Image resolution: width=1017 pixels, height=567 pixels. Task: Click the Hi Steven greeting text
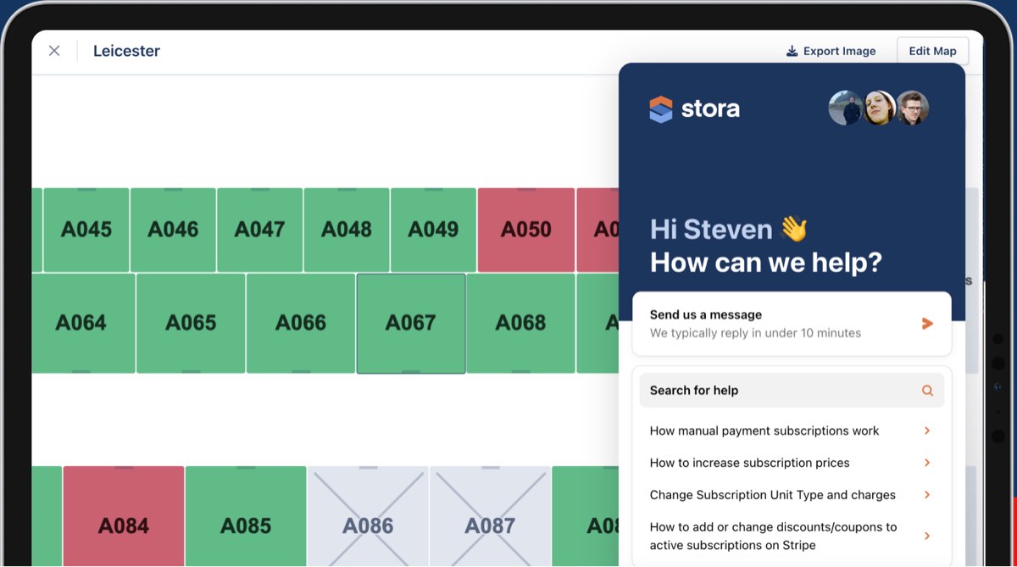(x=729, y=229)
